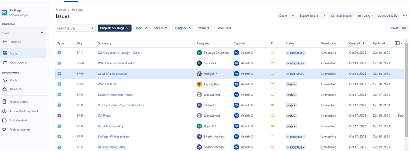
Task: Open Project settings gear icon
Action: 5,130
